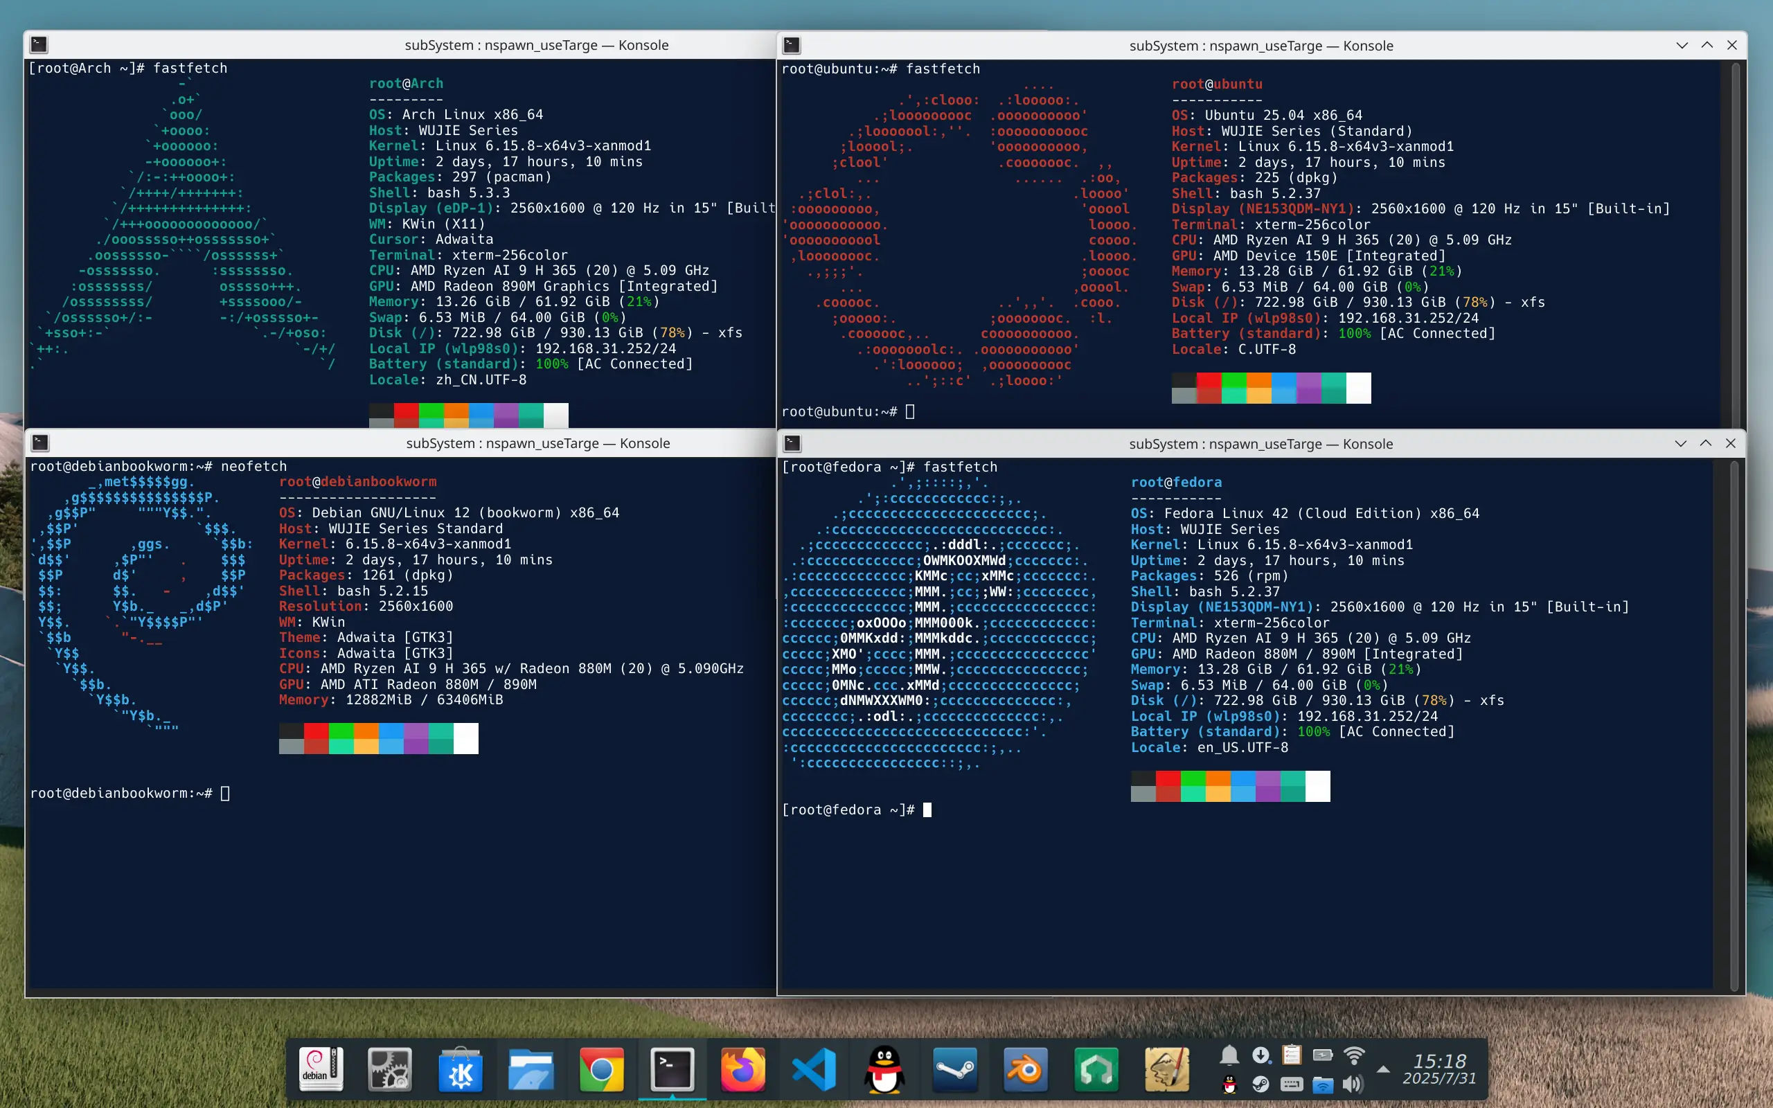Viewport: 1773px width, 1108px height.
Task: Minimize the ubuntu Konsole window
Action: pos(1682,46)
